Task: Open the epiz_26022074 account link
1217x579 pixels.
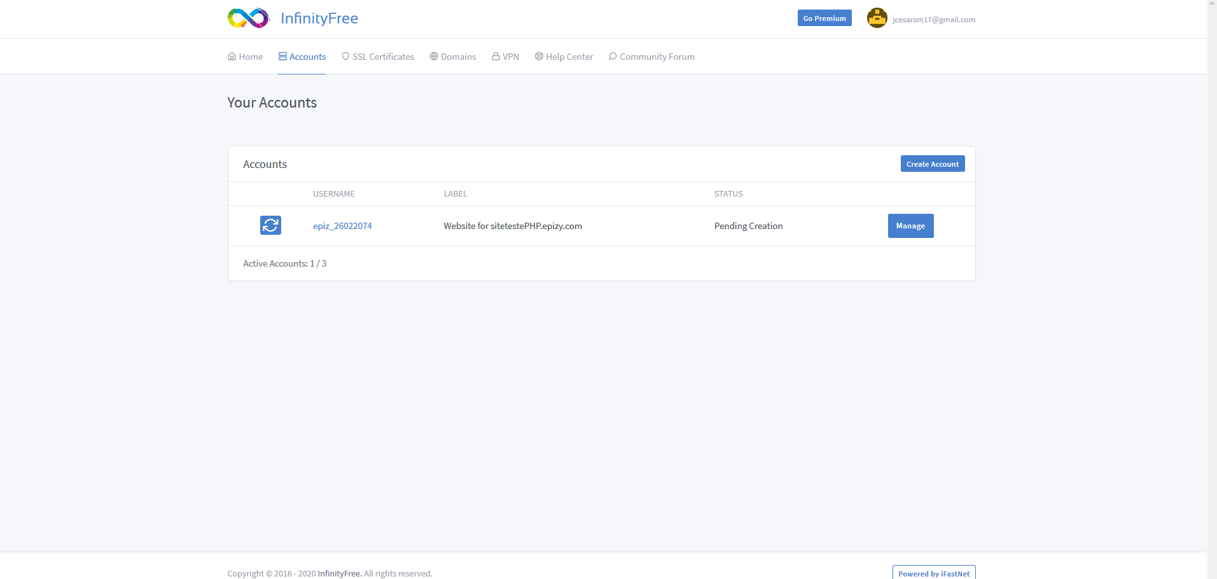Action: pyautogui.click(x=342, y=225)
